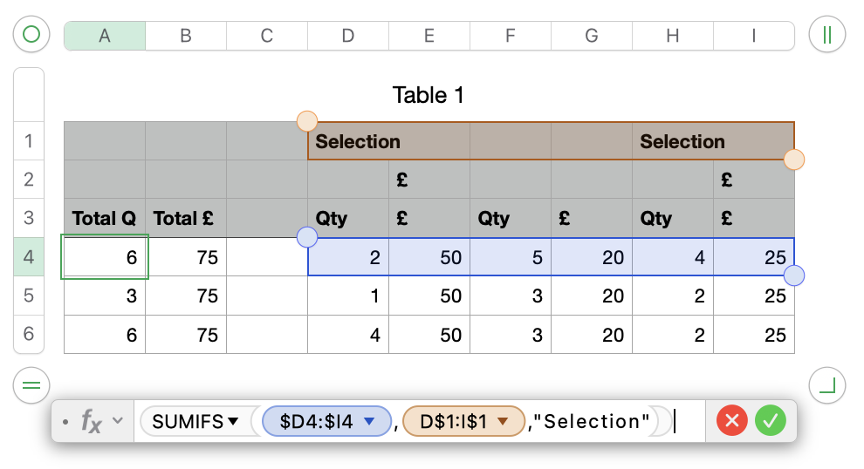The width and height of the screenshot is (864, 469).
Task: Click cell containing 6 in row 6
Action: 105,335
